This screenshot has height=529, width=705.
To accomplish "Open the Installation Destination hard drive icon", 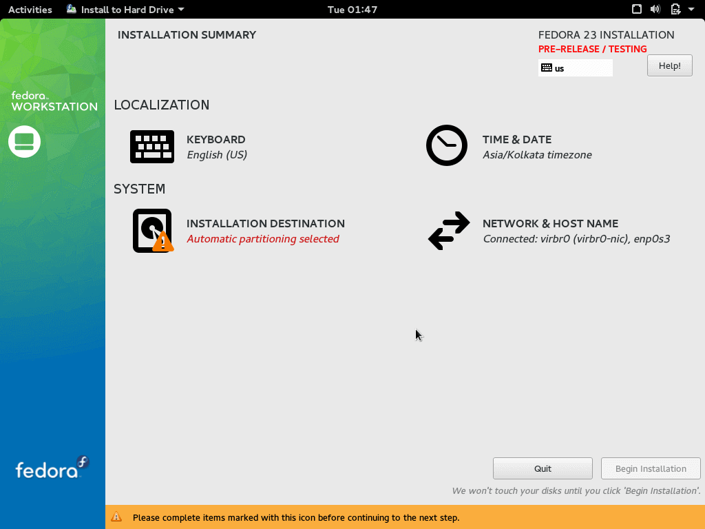I will click(x=152, y=231).
